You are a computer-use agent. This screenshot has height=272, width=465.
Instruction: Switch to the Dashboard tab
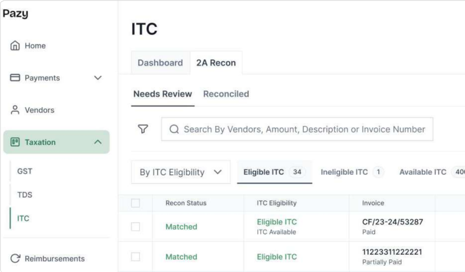pos(160,63)
